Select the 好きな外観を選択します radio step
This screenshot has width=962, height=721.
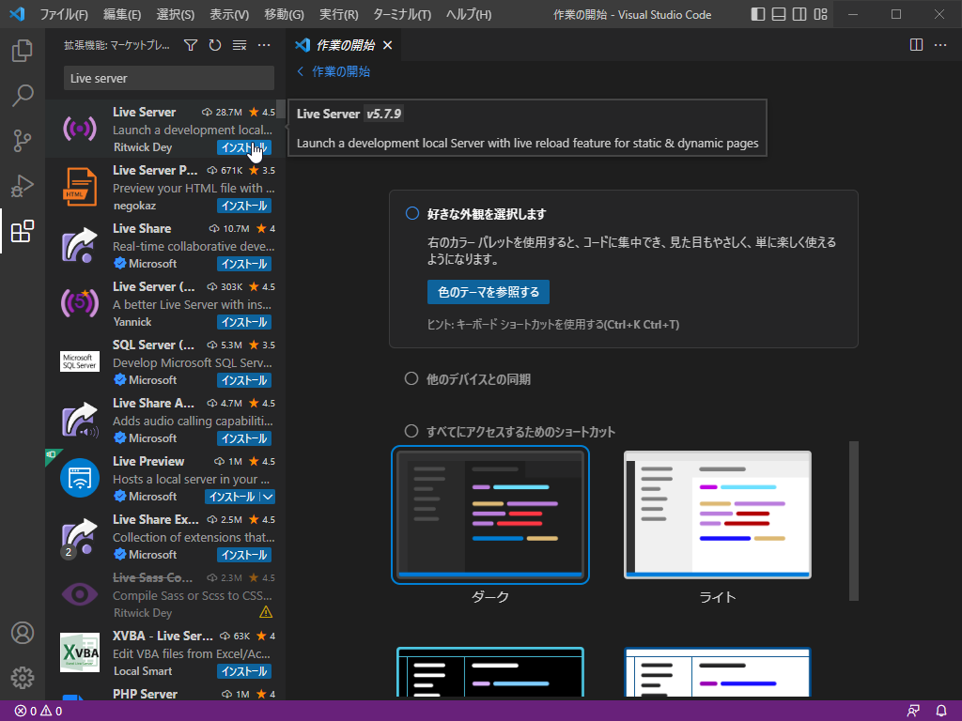tap(411, 214)
